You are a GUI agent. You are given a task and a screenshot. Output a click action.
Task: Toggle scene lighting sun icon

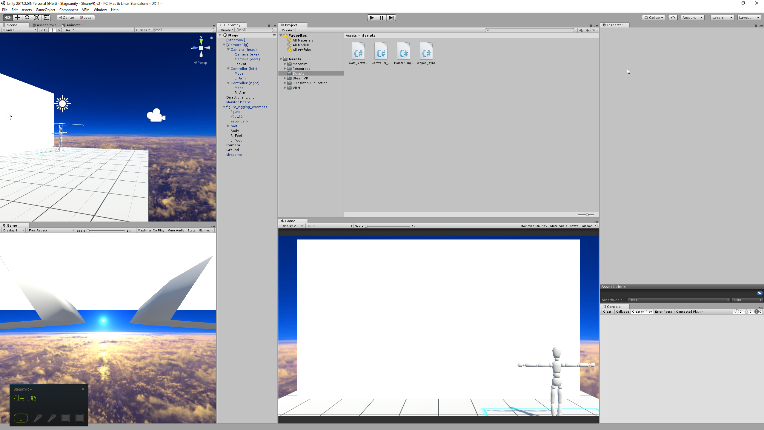pyautogui.click(x=52, y=30)
